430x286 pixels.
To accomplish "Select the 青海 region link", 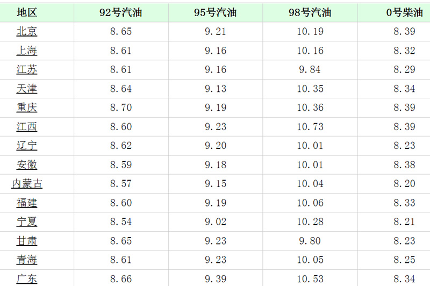I will click(26, 260).
